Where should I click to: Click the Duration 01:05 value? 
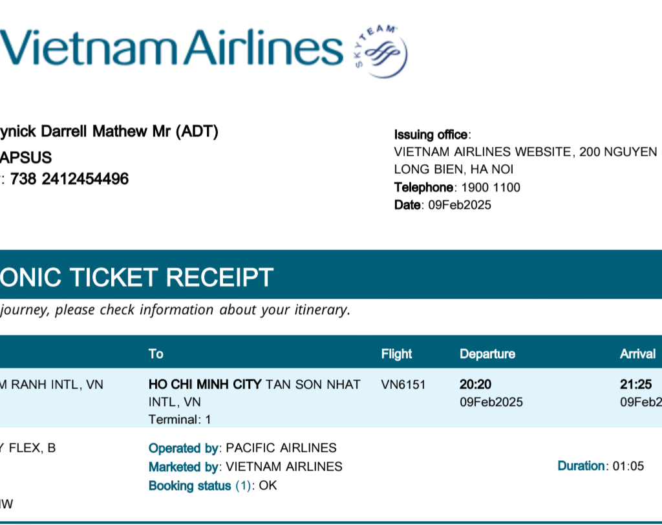(628, 466)
